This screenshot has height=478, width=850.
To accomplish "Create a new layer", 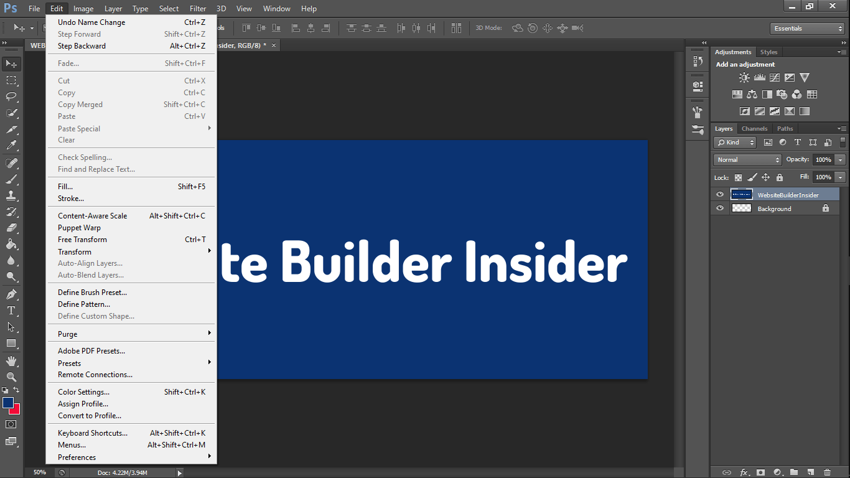I will [811, 472].
